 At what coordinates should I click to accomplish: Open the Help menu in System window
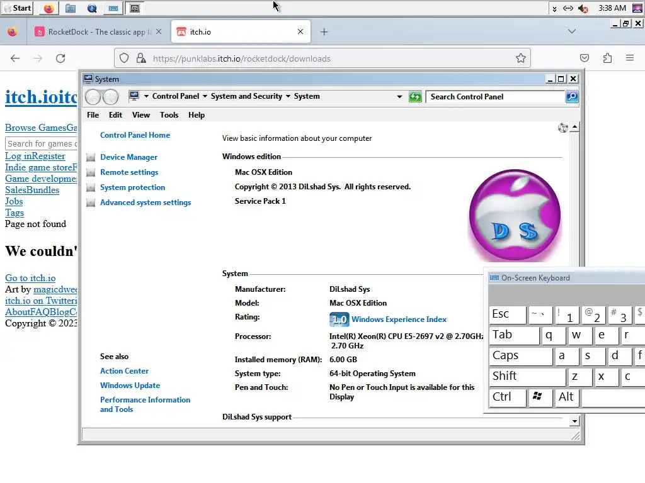pyautogui.click(x=197, y=115)
